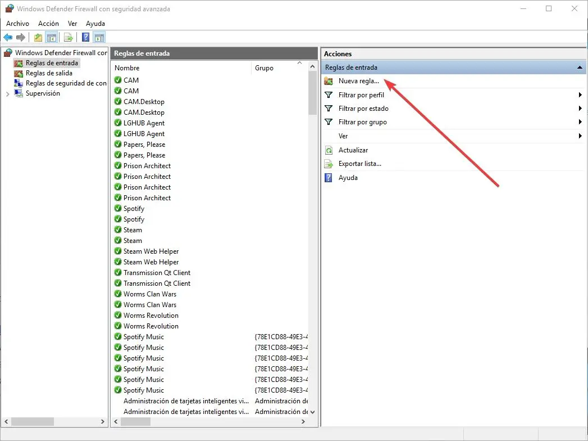Open the Acción menu
Screen dimensions: 588x441
48,23
